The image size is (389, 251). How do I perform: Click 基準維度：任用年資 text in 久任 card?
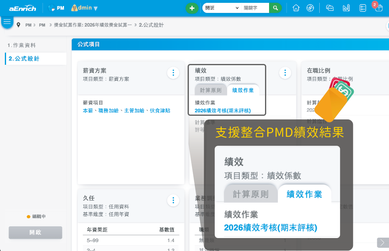[x=106, y=214]
